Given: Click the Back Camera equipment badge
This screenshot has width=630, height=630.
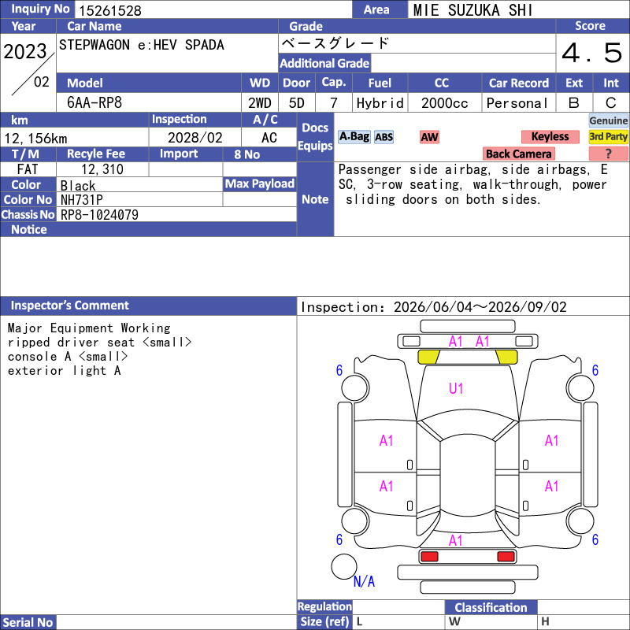Looking at the screenshot, I should pyautogui.click(x=518, y=154).
